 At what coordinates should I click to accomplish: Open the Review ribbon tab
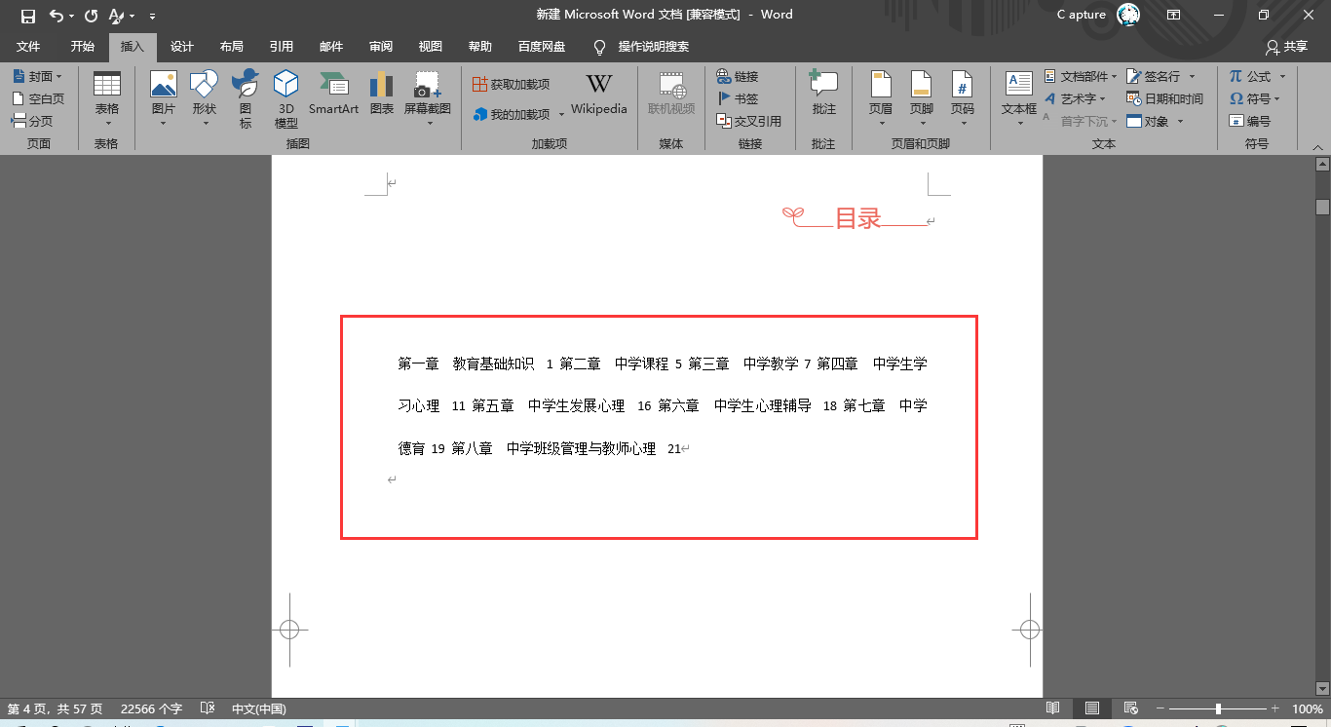click(381, 46)
